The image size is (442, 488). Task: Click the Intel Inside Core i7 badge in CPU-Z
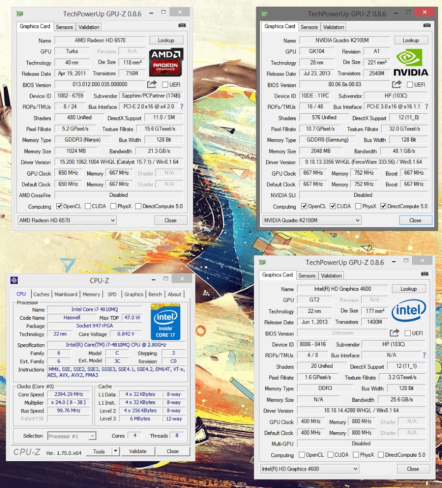click(165, 322)
